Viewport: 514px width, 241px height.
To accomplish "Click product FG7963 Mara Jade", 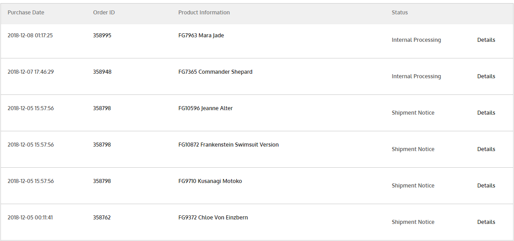I will pyautogui.click(x=201, y=36).
